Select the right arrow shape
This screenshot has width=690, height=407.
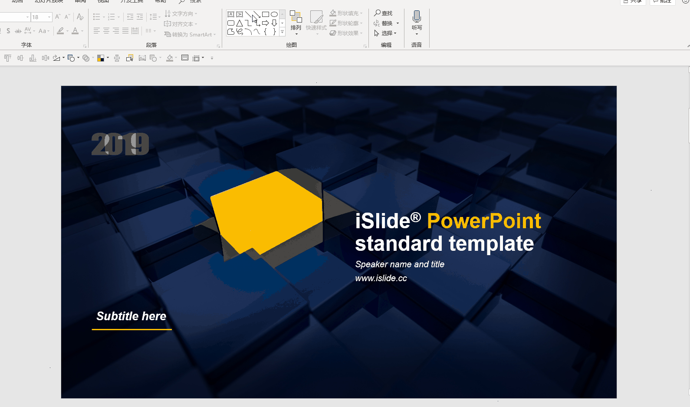(x=266, y=23)
